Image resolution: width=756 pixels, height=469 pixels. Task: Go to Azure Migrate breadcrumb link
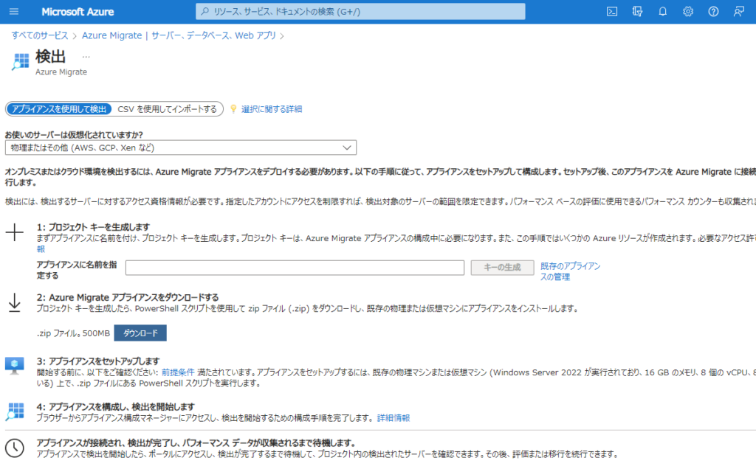click(x=179, y=35)
